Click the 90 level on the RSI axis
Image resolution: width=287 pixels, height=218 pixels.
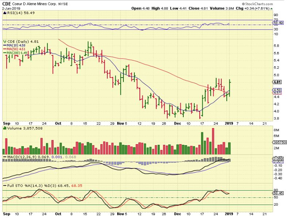pyautogui.click(x=276, y=15)
